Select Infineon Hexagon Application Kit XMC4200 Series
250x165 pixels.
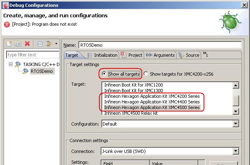pyautogui.click(x=152, y=96)
